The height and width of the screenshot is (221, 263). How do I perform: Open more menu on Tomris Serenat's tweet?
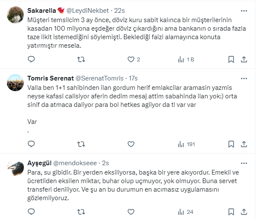click(244, 78)
